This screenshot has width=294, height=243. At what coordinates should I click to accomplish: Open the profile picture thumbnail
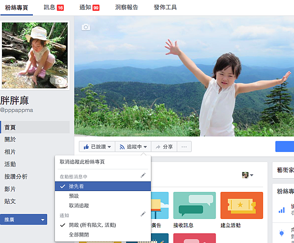(x=35, y=55)
